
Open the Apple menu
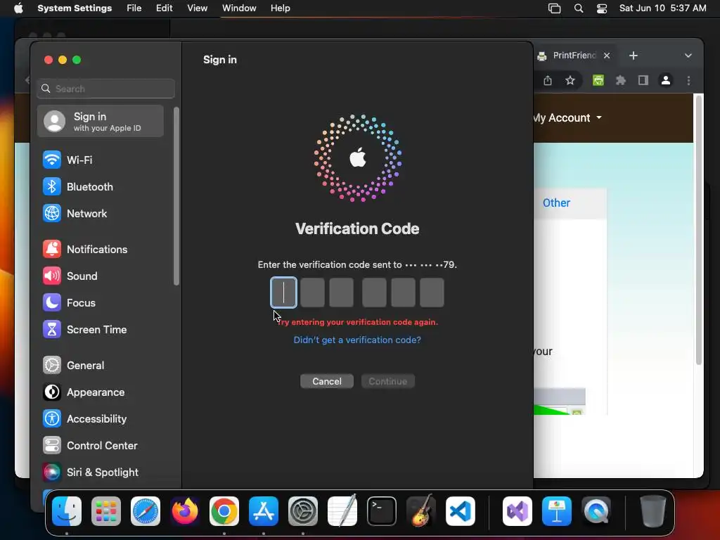click(x=18, y=8)
